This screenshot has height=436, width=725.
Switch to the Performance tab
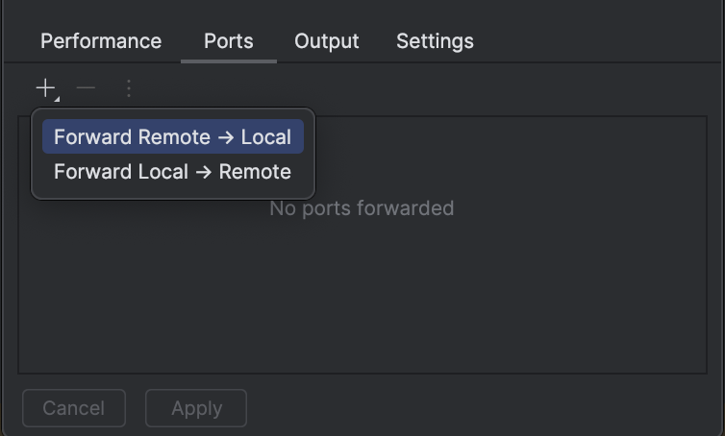[x=101, y=41]
